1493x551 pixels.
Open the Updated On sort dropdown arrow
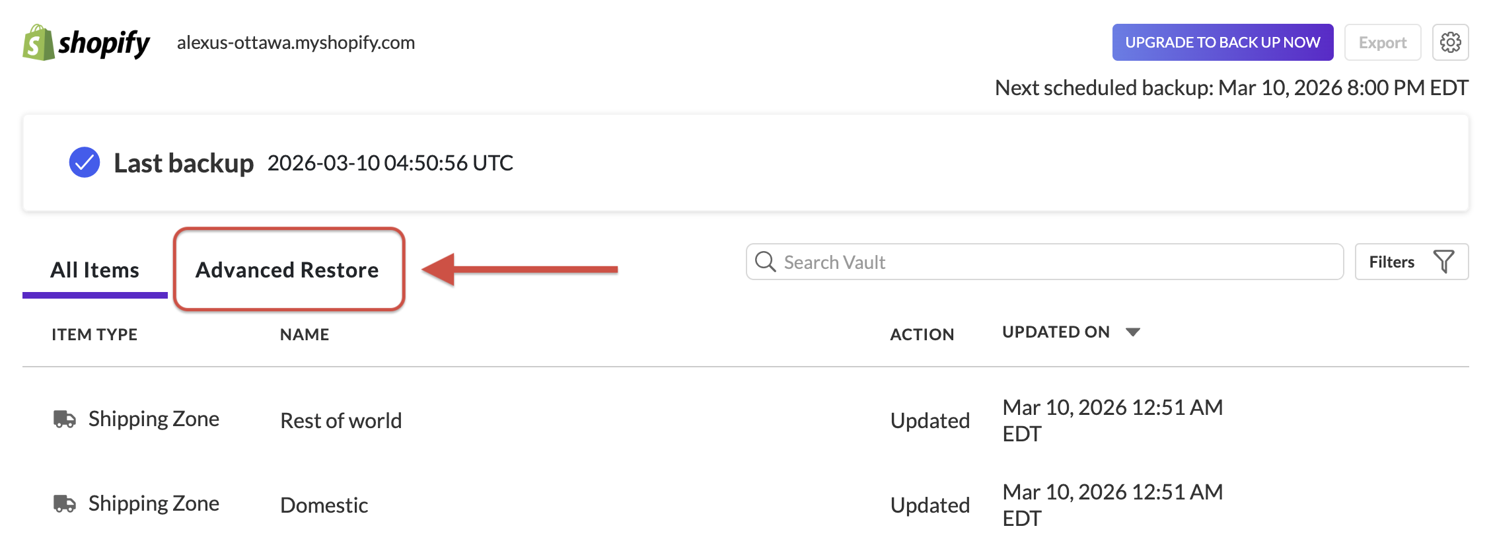click(1132, 332)
